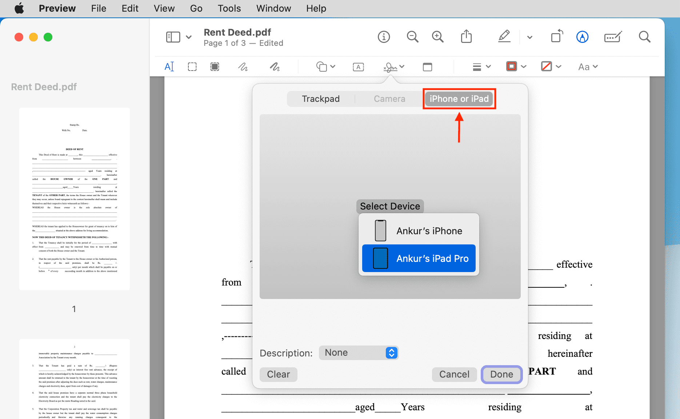The width and height of the screenshot is (680, 419).
Task: Open the Sign signature tool
Action: coord(394,67)
